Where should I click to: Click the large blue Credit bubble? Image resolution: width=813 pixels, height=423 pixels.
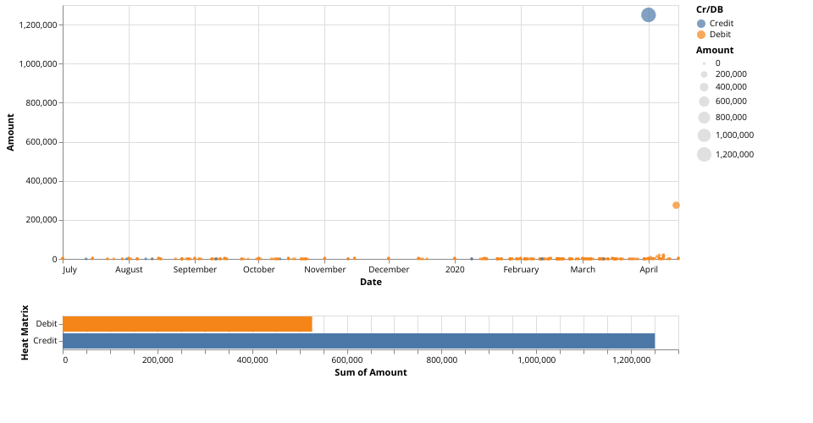click(x=649, y=15)
